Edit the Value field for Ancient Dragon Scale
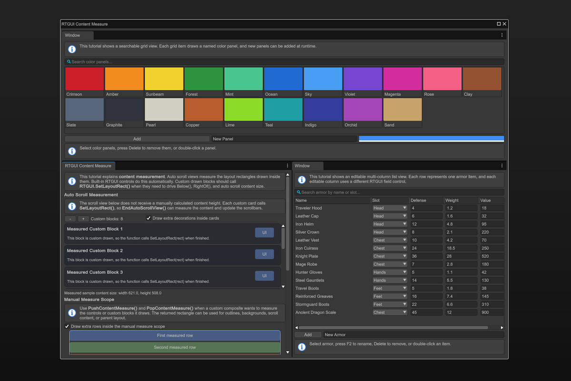This screenshot has width=571, height=381. click(x=492, y=312)
